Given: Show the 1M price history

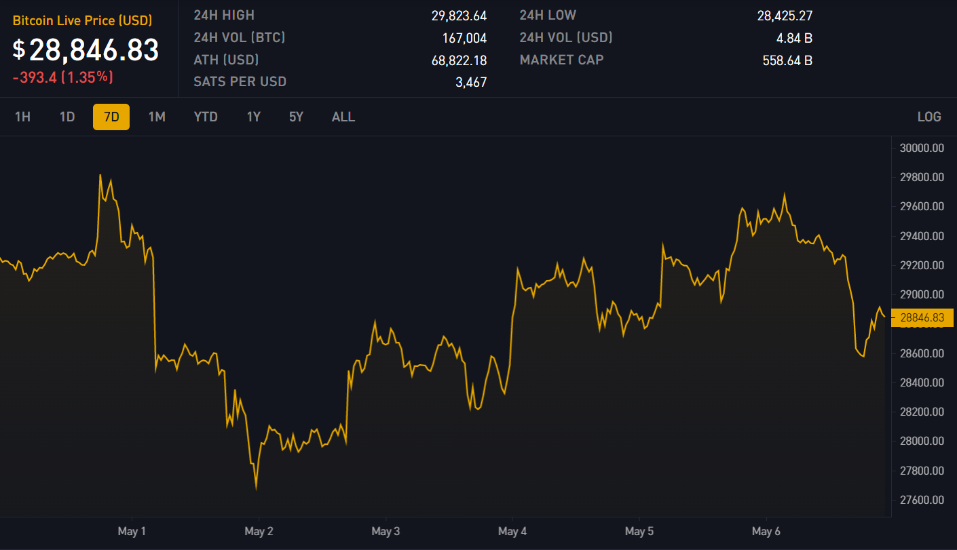Looking at the screenshot, I should (x=157, y=117).
